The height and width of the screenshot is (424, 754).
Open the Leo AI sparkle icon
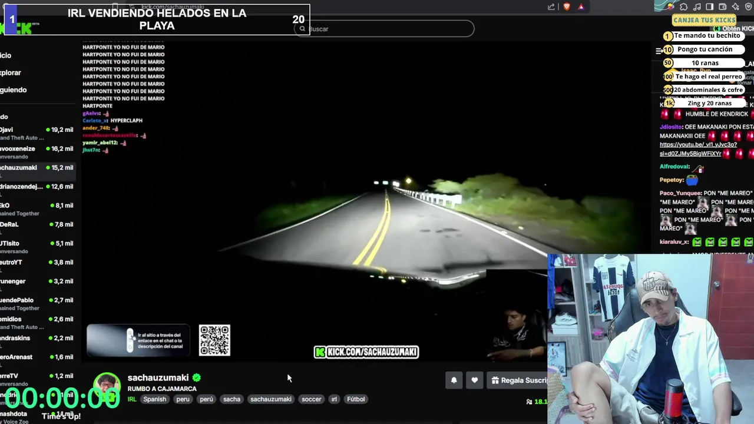click(736, 7)
